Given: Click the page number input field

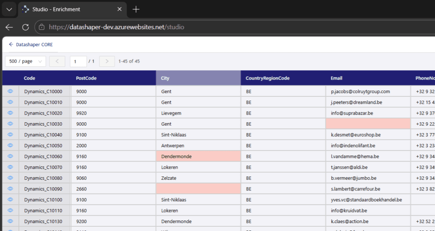Looking at the screenshot, I should (x=78, y=61).
